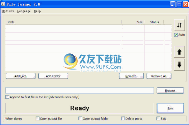
Task: Minimize the File Joiner window
Action: coord(172,4)
